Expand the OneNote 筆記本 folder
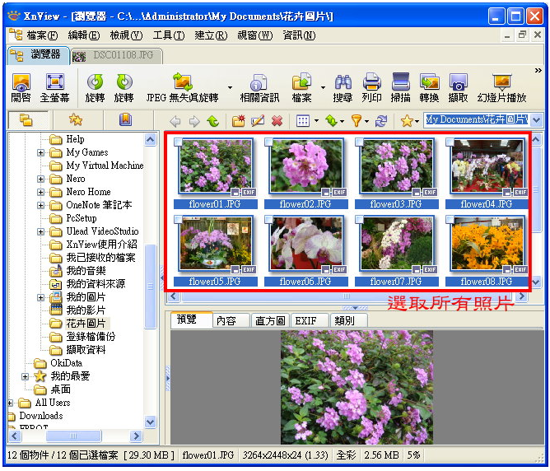 [x=40, y=206]
